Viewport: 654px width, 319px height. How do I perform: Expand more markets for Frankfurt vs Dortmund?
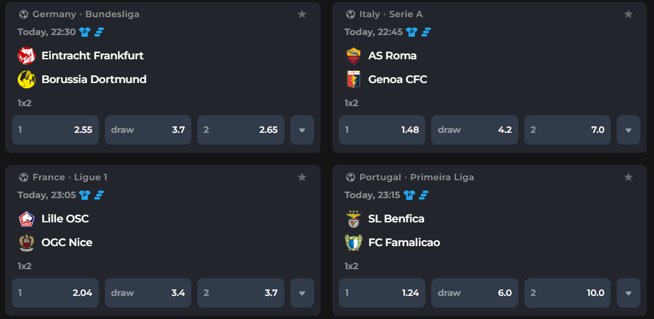coord(302,130)
